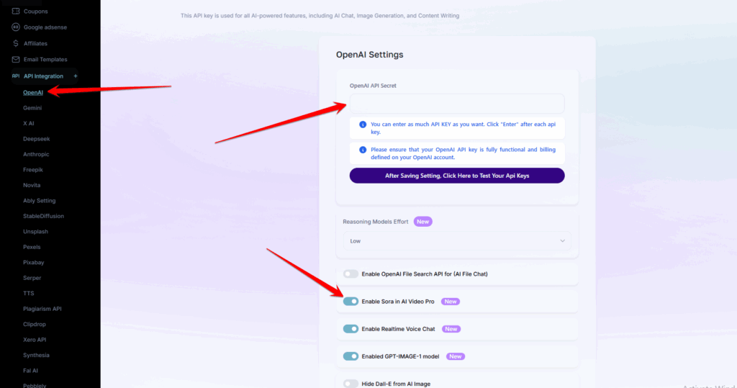The height and width of the screenshot is (388, 737).
Task: Click the info icon beside API key hint
Action: (363, 125)
